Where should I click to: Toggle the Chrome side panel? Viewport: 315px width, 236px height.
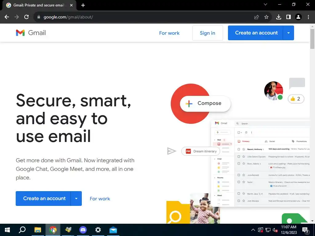coord(289,17)
